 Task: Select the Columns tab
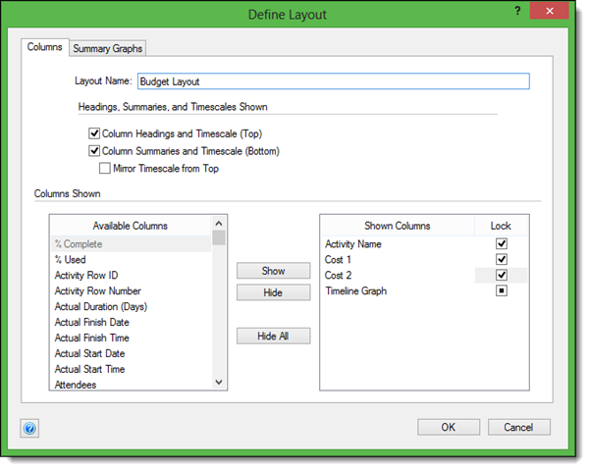44,47
